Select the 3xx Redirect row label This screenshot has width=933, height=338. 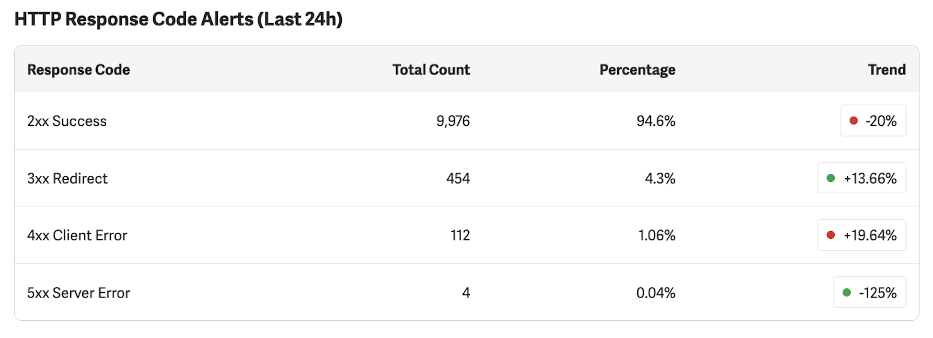click(68, 178)
